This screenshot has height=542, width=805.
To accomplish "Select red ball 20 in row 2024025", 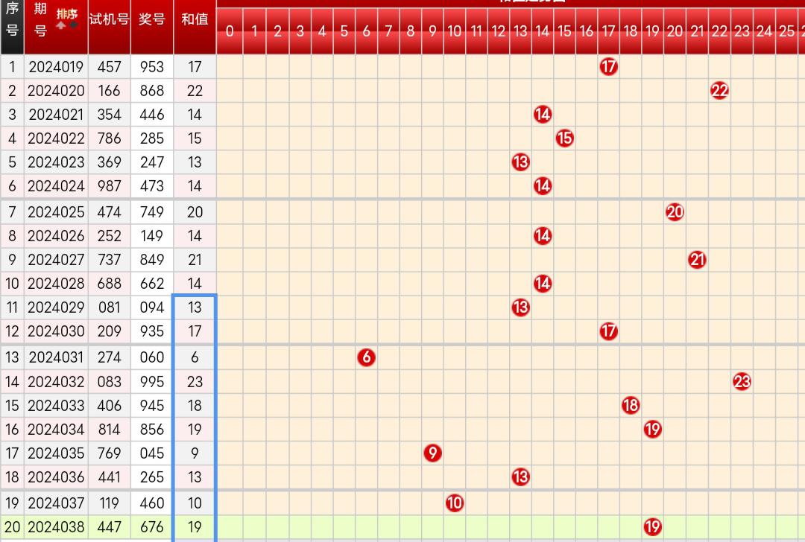I will (x=675, y=212).
